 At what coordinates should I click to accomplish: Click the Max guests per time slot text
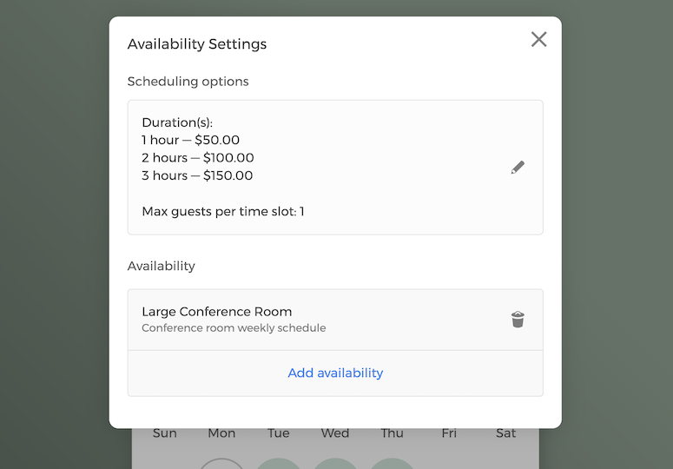[x=223, y=211]
